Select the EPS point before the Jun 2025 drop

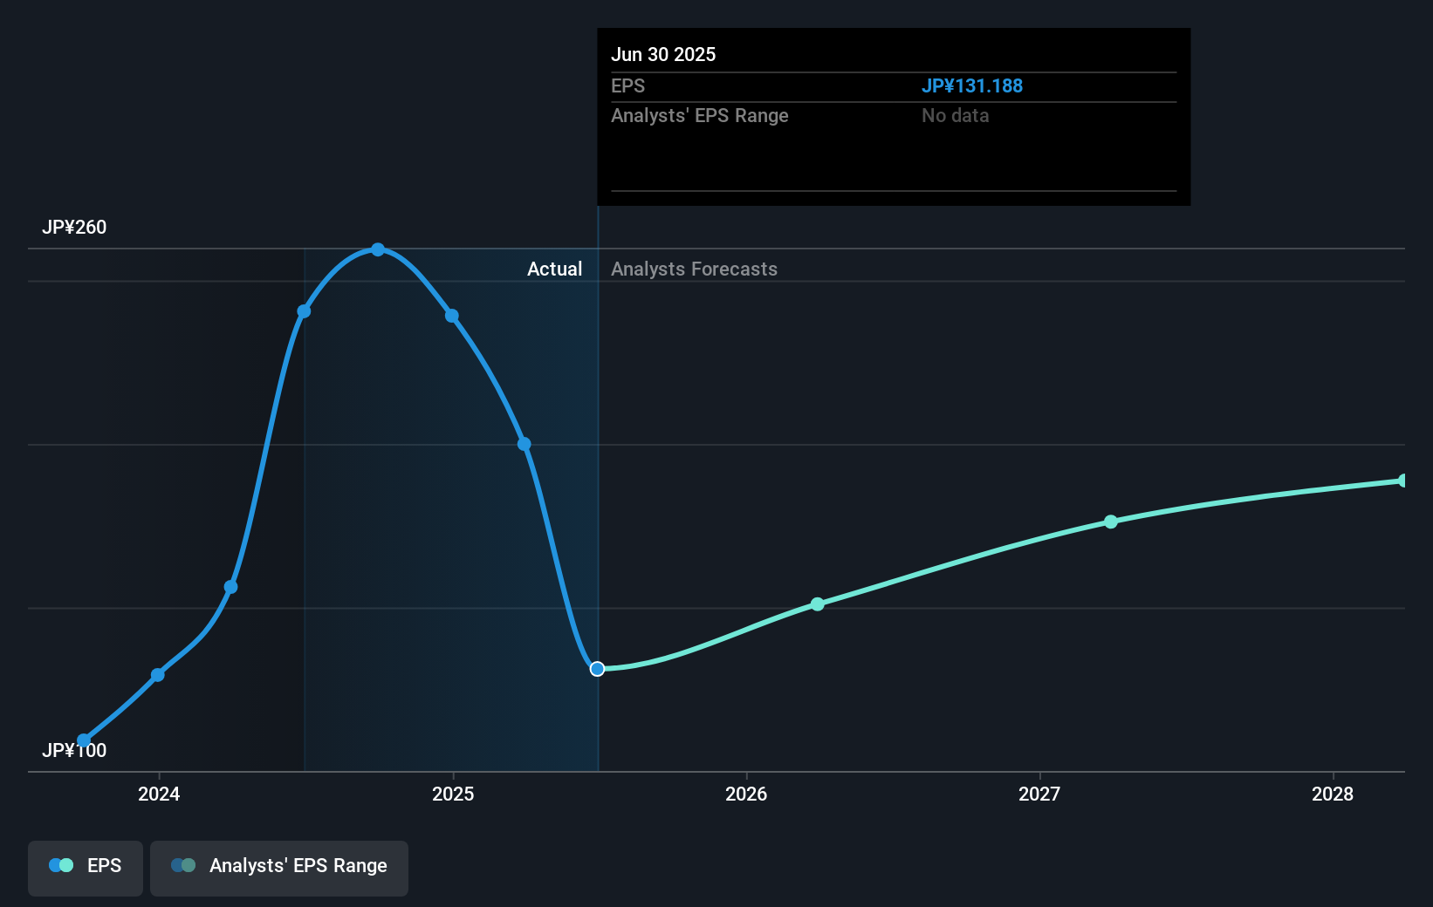coord(525,444)
